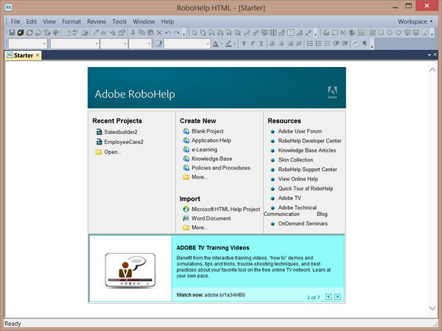Click the Cut scissors icon

pos(133,32)
